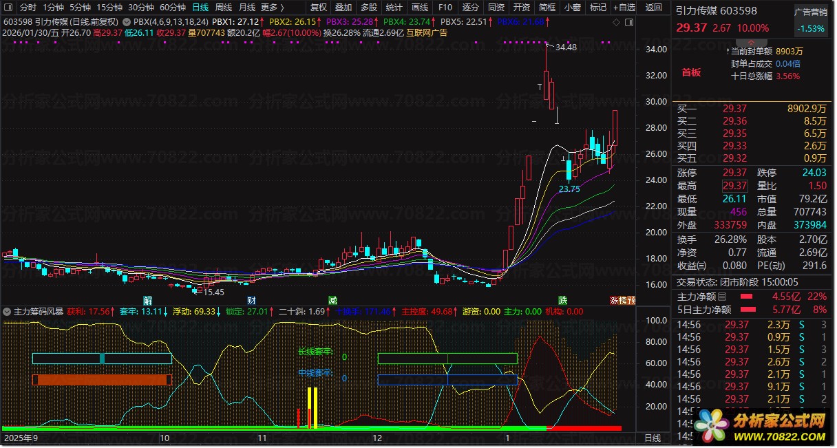The image size is (837, 448).
Task: Add stock with +自选 button
Action: 623,8
